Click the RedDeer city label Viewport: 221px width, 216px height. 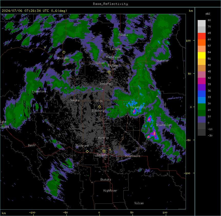[x=113, y=65]
